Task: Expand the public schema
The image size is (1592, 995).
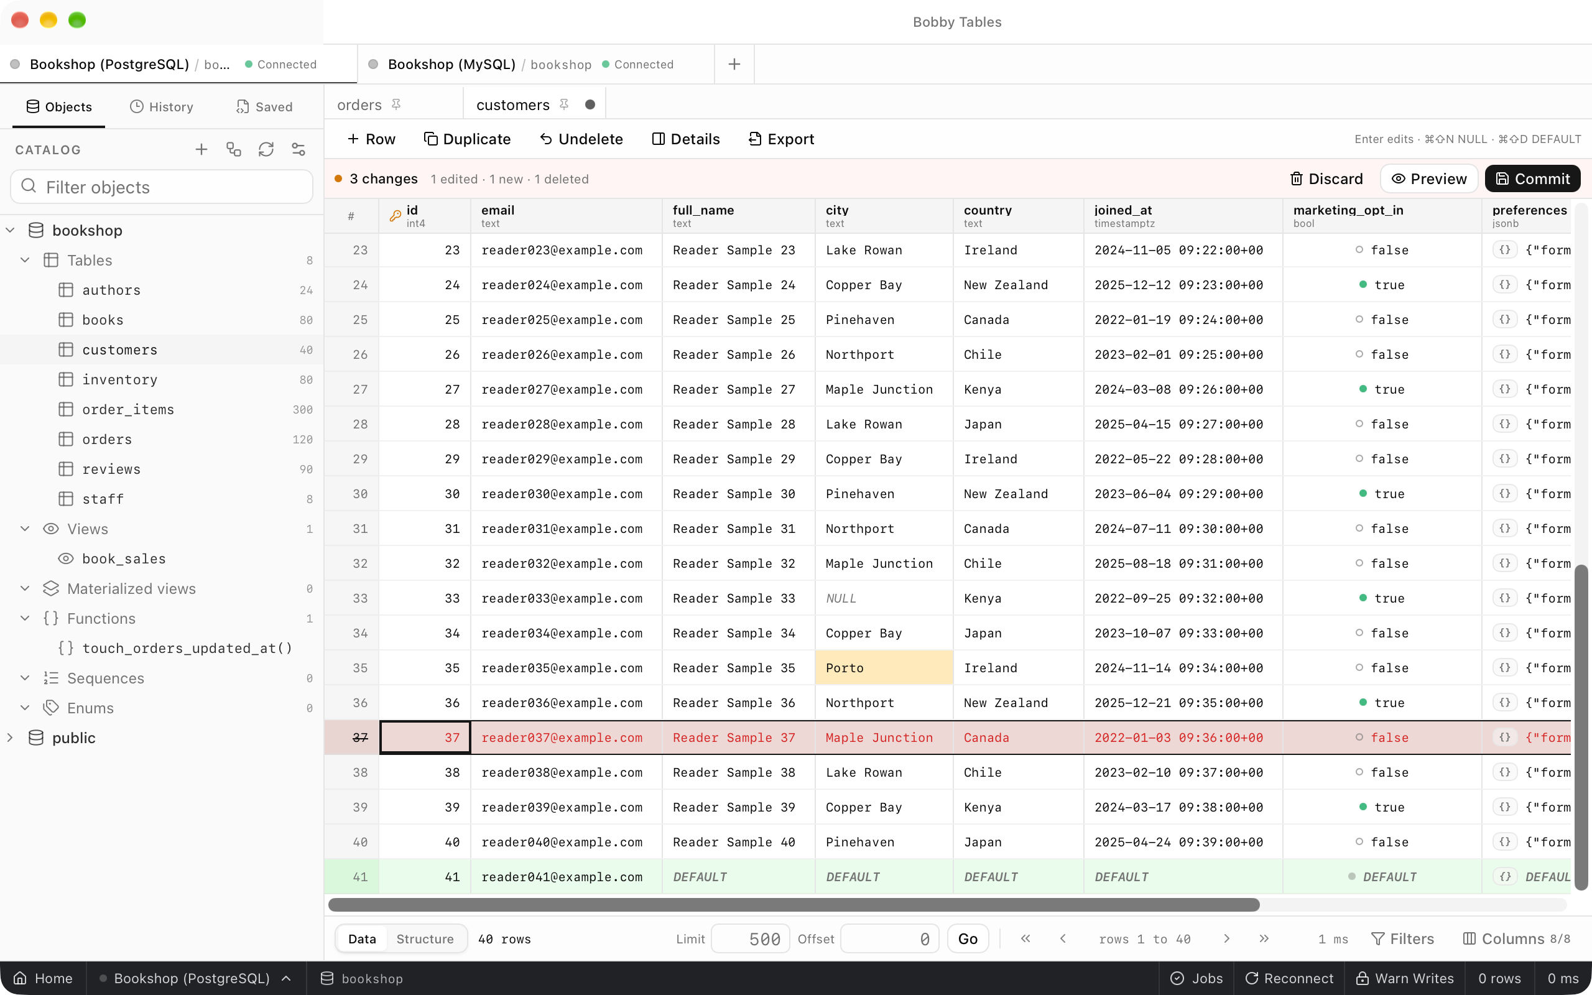Action: pos(11,738)
